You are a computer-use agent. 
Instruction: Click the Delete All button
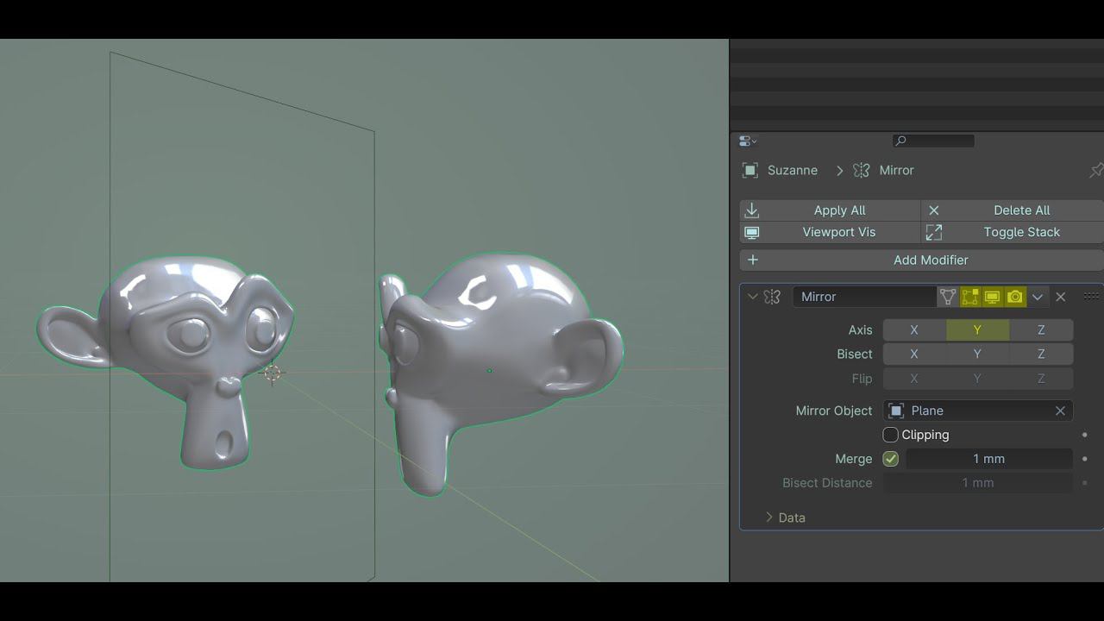[x=1013, y=210]
